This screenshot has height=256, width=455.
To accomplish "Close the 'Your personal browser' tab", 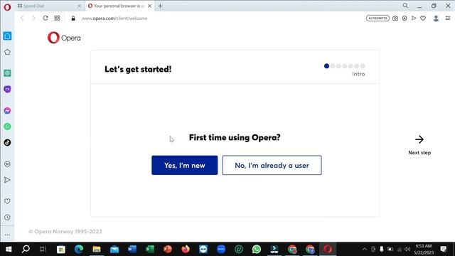I will [x=149, y=6].
